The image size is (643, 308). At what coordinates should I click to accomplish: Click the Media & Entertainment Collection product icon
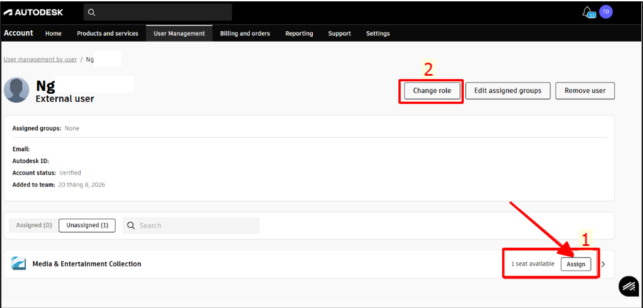[x=19, y=263]
